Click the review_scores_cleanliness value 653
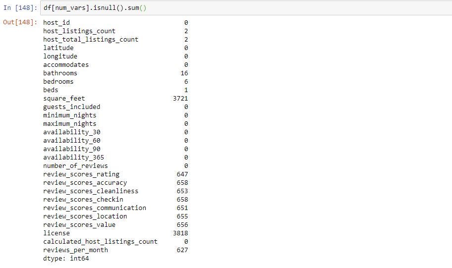This screenshot has height=268, width=452. (x=182, y=191)
